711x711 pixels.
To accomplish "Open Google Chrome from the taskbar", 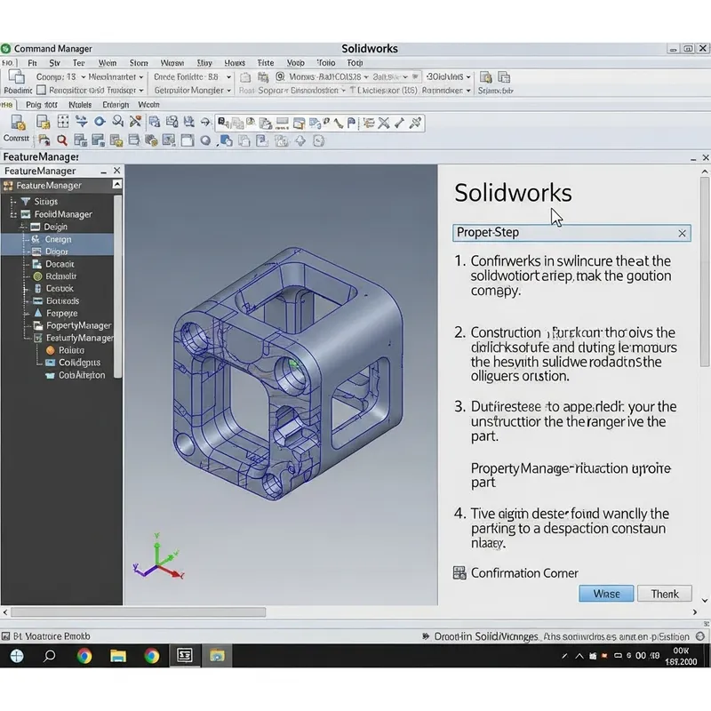I will pyautogui.click(x=84, y=656).
